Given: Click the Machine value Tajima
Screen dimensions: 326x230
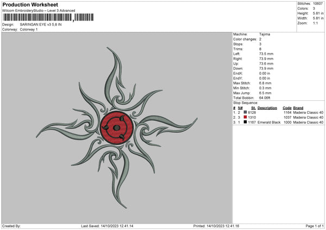Looking at the screenshot, I should pos(265,34).
